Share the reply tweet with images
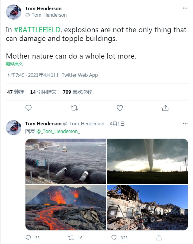The image size is (193, 244). point(157,238)
